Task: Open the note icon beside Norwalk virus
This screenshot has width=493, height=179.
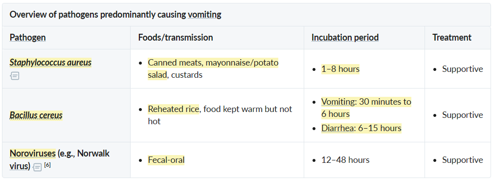Action: 37,167
